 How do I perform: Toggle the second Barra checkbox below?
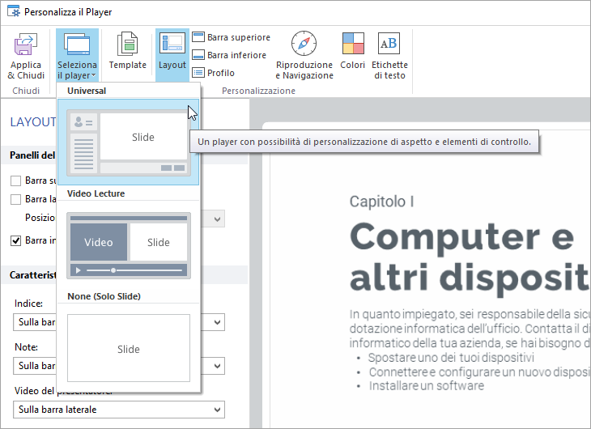tap(16, 199)
